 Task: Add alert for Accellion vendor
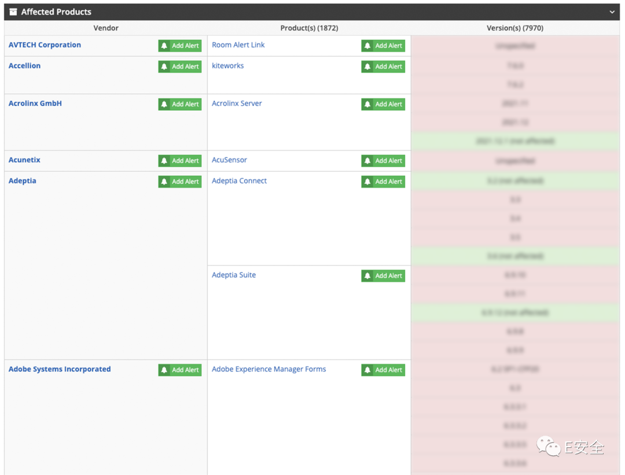pos(180,67)
